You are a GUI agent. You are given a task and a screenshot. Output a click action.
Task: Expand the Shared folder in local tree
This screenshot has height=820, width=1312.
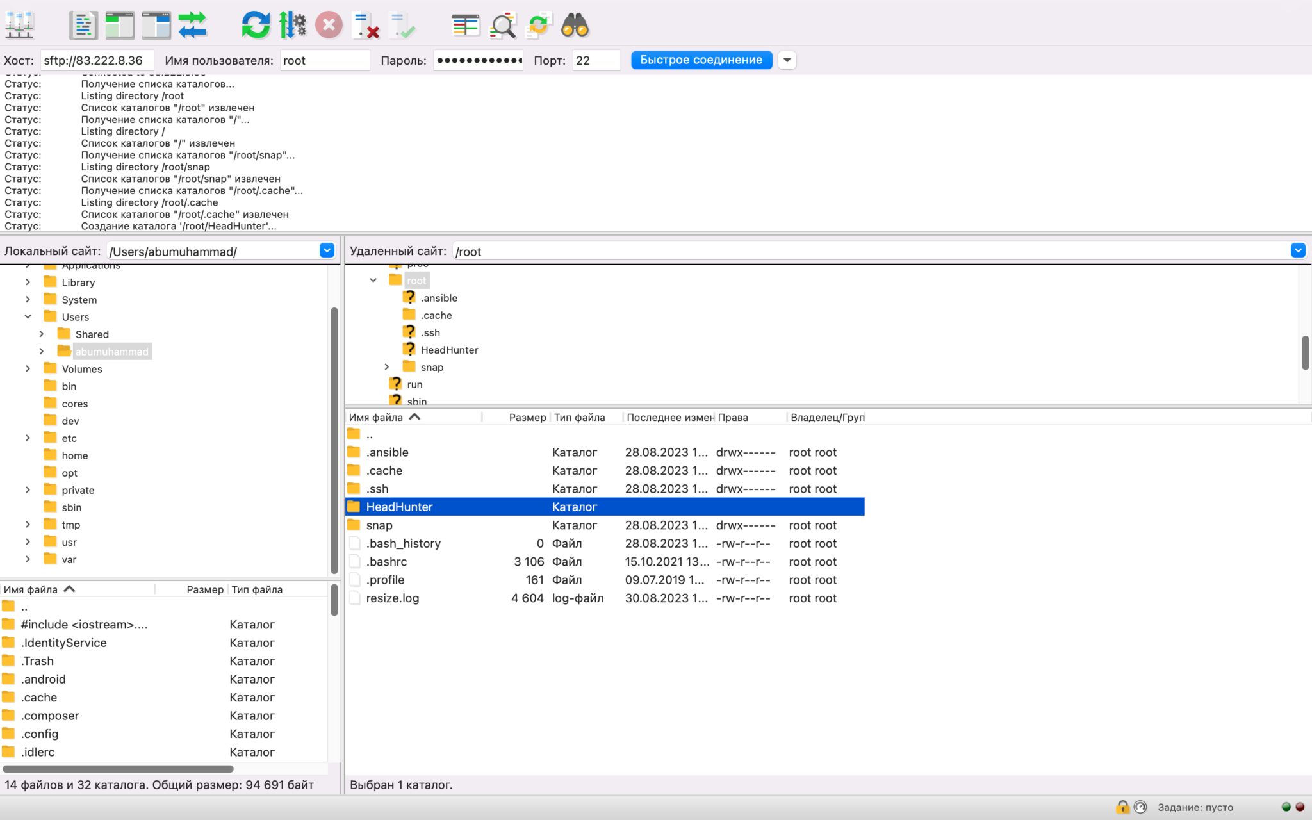tap(42, 334)
